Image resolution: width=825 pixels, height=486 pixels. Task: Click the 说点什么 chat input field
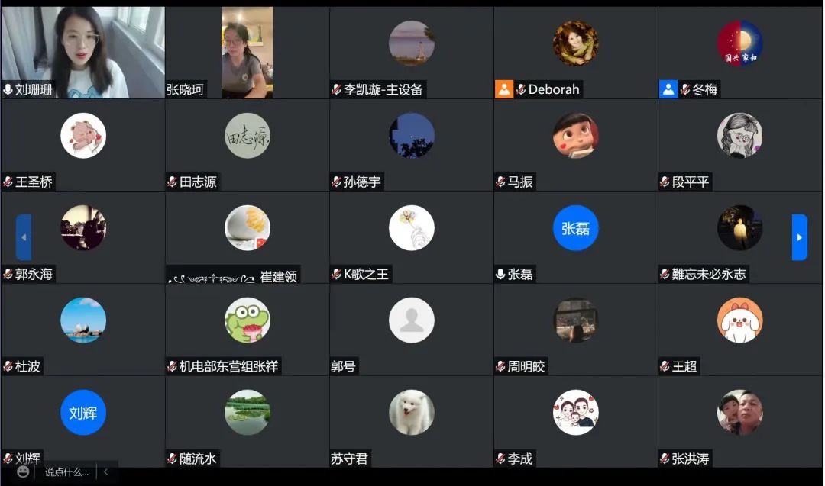[x=66, y=472]
